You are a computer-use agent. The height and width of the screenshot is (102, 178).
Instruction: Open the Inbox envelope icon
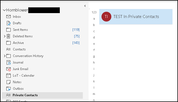[9, 17]
